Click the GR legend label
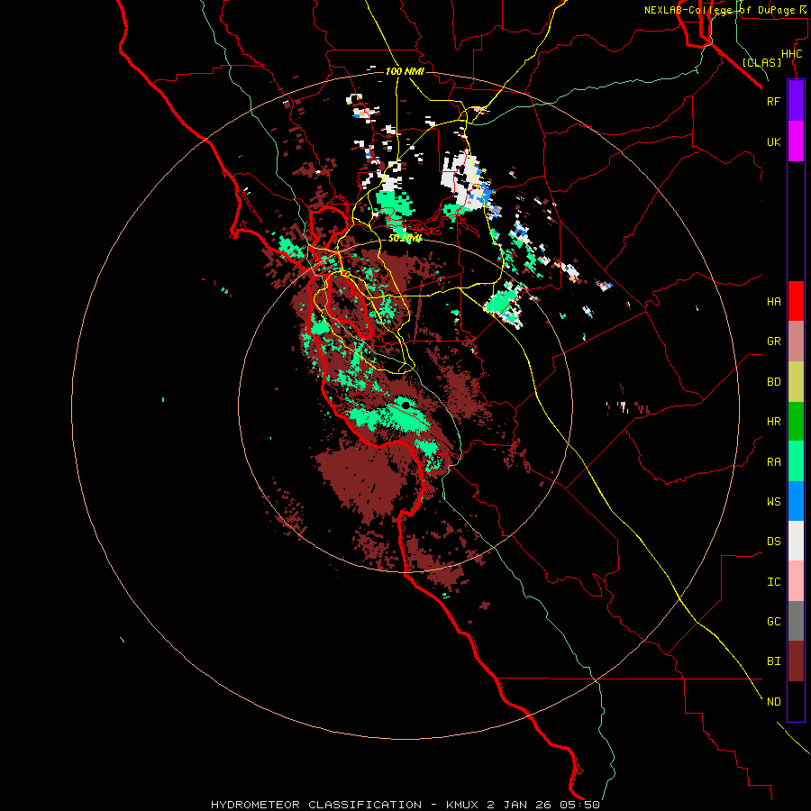 coord(773,342)
